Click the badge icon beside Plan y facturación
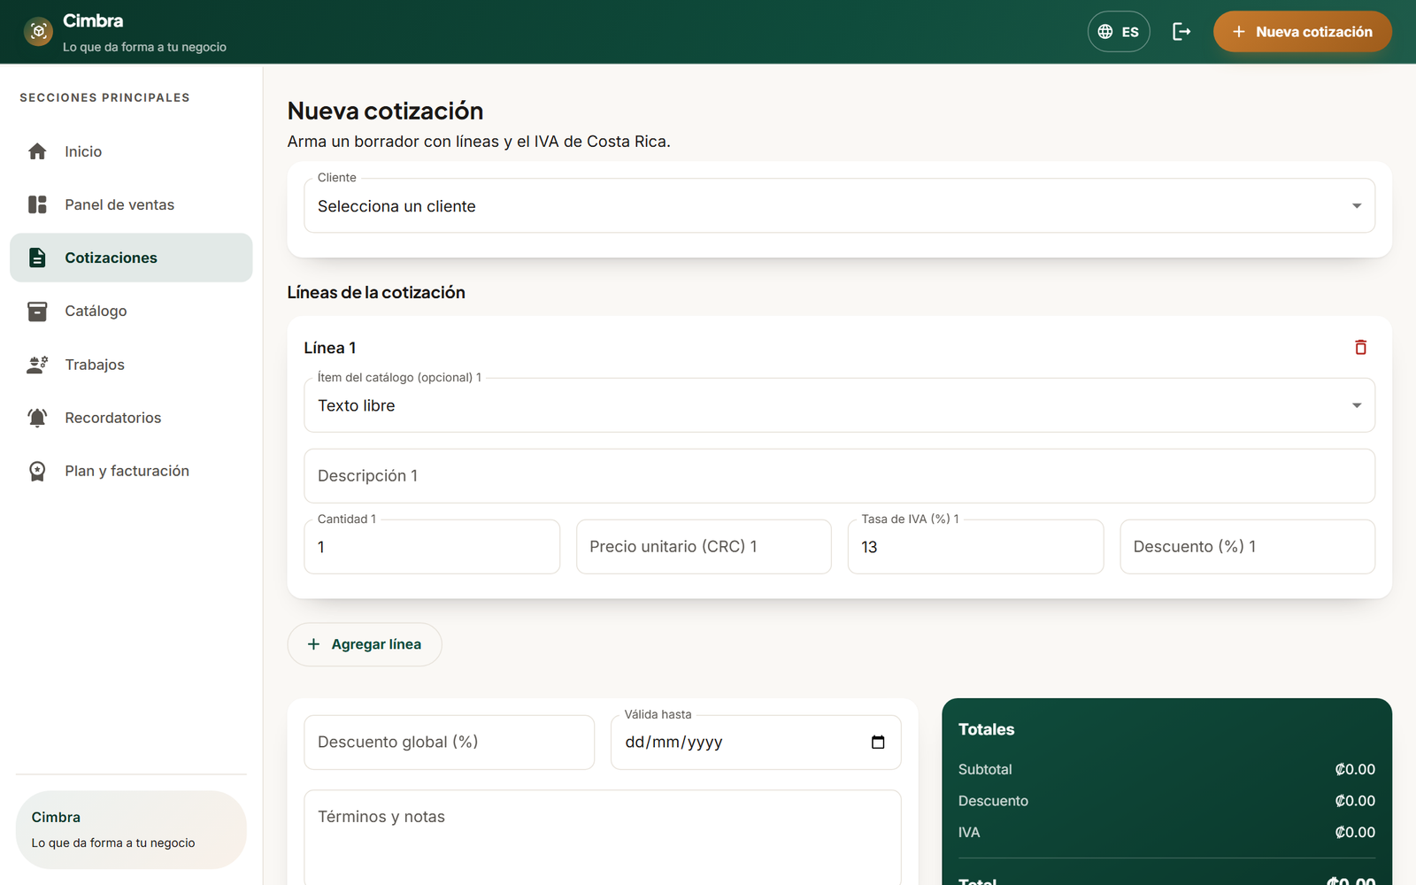 (37, 471)
